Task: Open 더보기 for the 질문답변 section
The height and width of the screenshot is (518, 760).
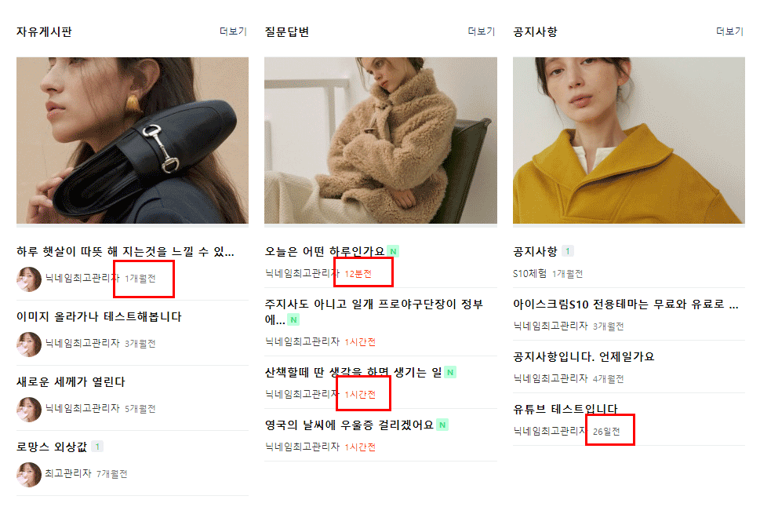Action: (x=482, y=31)
